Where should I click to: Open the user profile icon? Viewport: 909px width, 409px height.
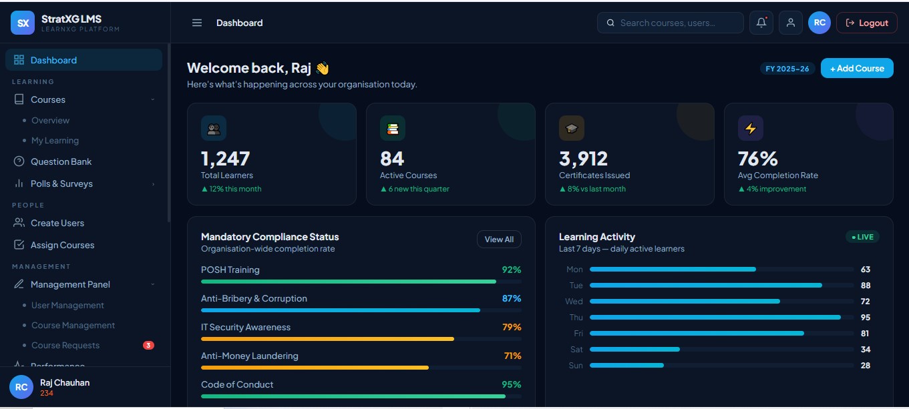(x=790, y=23)
